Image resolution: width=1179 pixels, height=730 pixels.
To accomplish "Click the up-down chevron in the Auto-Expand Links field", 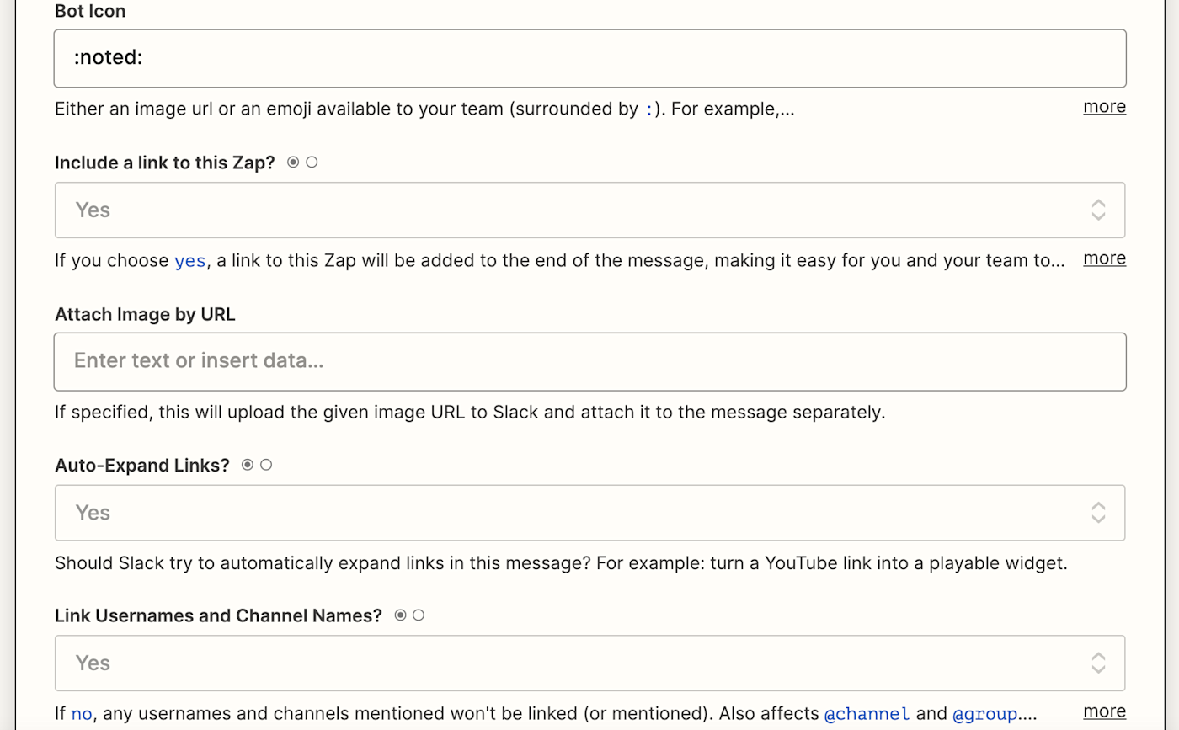I will pos(1097,513).
